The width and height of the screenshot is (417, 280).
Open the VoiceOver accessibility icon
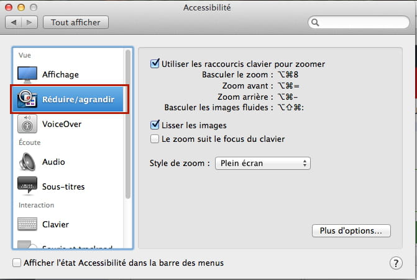[x=27, y=124]
